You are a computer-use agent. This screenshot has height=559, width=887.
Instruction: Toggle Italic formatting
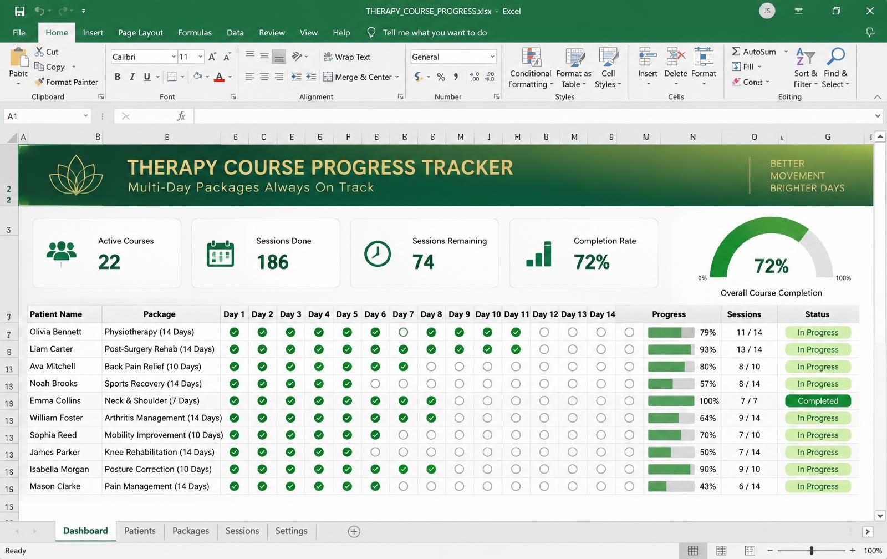(132, 77)
